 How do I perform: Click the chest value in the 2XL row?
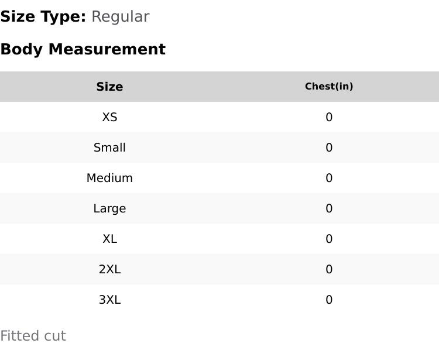[x=329, y=269]
